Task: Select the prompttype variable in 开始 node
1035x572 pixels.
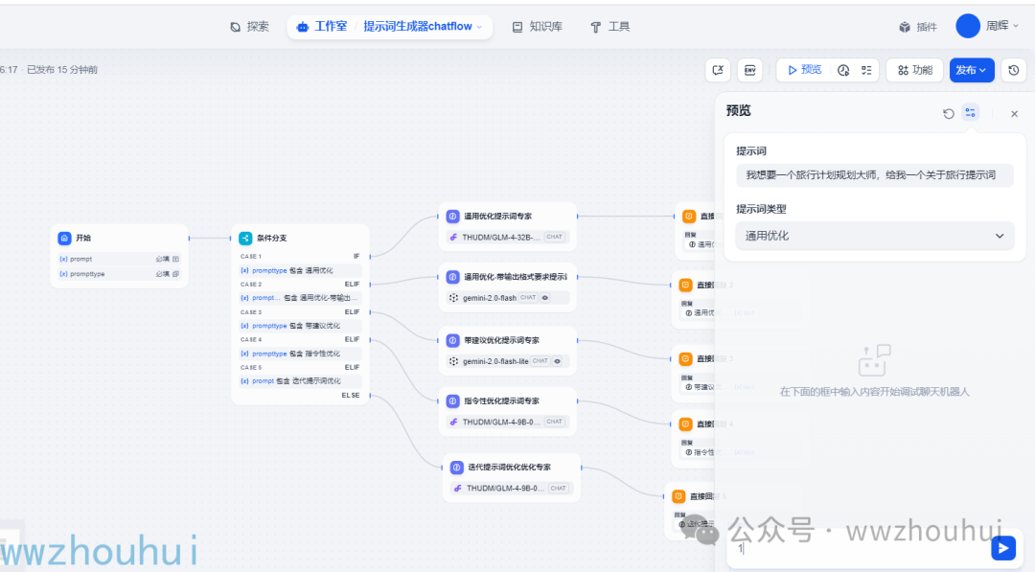Action: point(119,274)
